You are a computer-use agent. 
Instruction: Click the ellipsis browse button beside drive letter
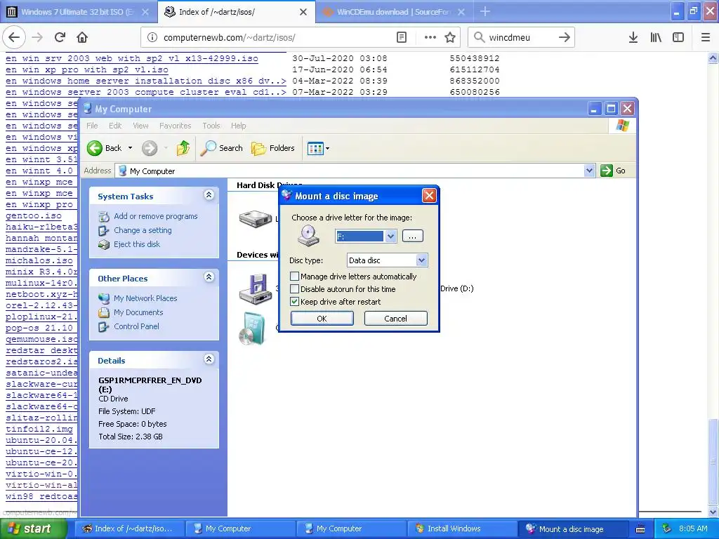click(x=412, y=237)
